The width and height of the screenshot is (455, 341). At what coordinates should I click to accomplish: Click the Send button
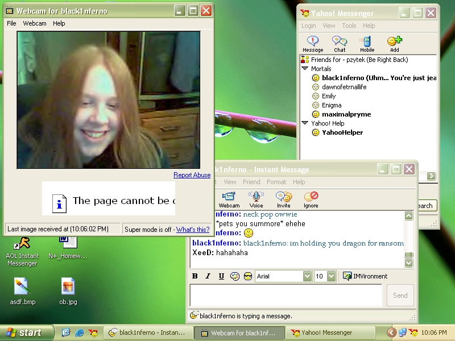(400, 295)
